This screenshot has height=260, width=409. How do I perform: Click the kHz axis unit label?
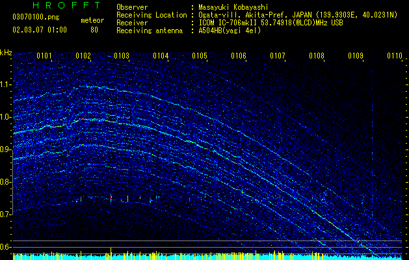click(x=6, y=53)
